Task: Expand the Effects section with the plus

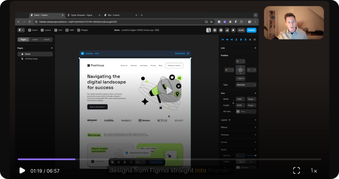Action: pos(255,127)
